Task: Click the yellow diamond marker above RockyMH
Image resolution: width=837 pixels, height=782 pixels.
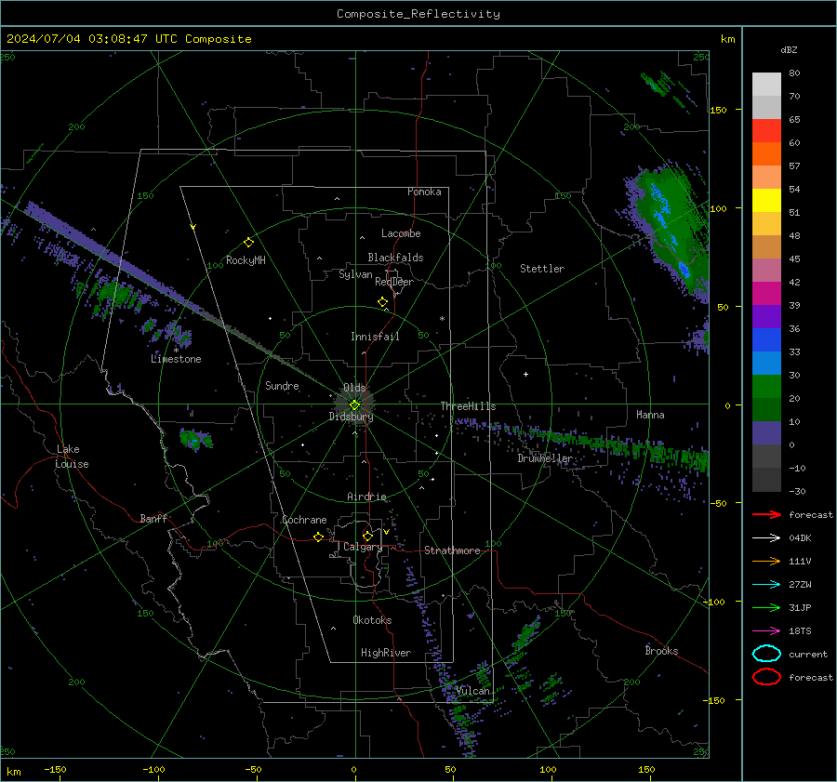Action: point(248,243)
